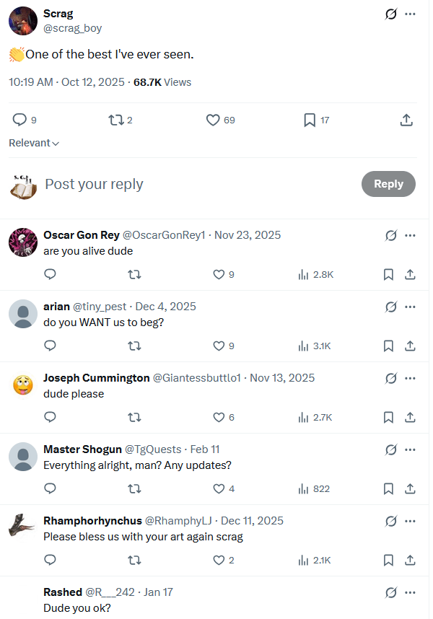Like Scrag's post with 69 likes
This screenshot has height=619, width=433.
click(x=213, y=120)
